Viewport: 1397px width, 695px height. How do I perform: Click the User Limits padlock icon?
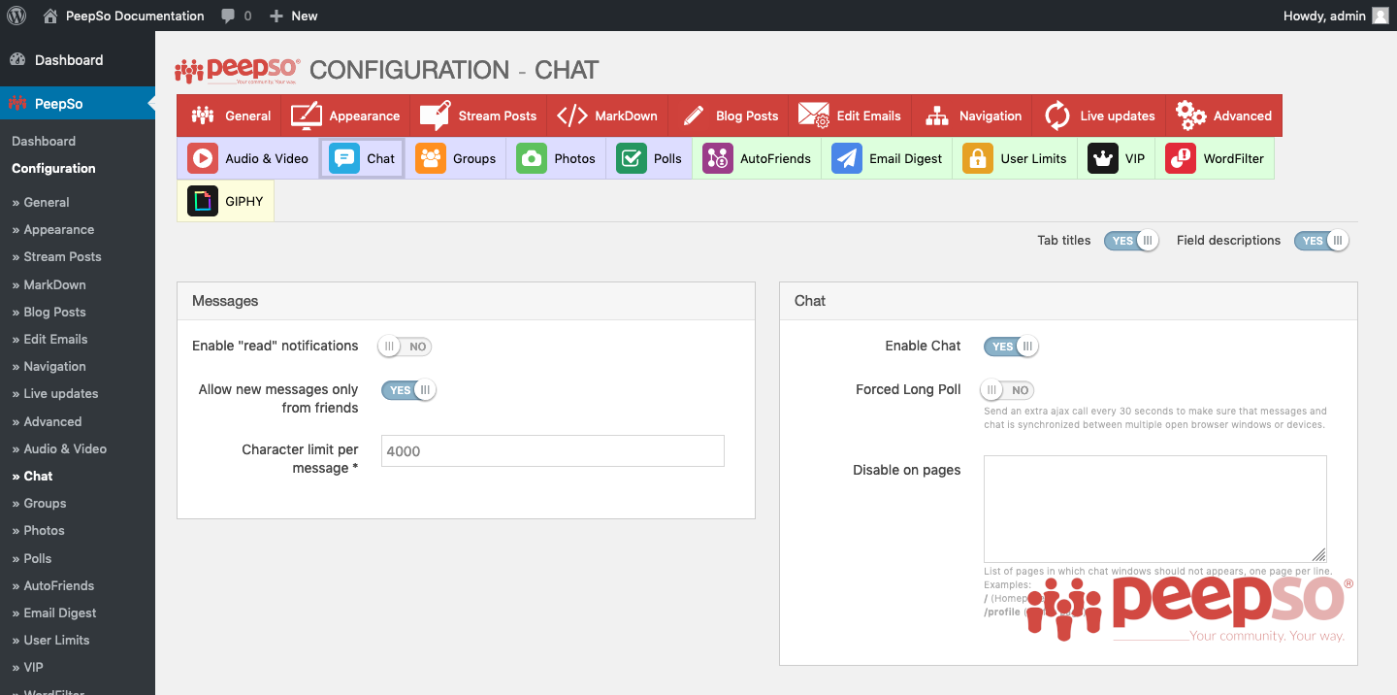coord(978,158)
